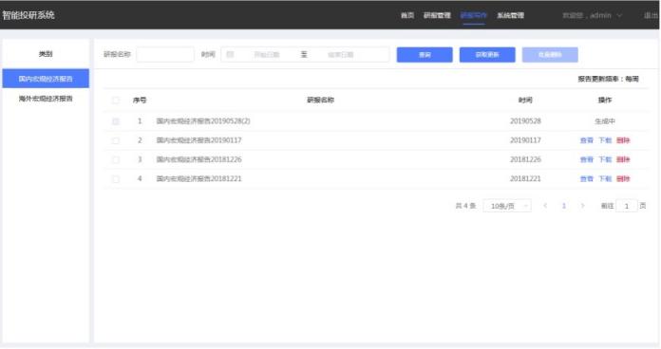Screen dimensions: 661x349
Task: Download the report dated 20190117
Action: point(605,140)
